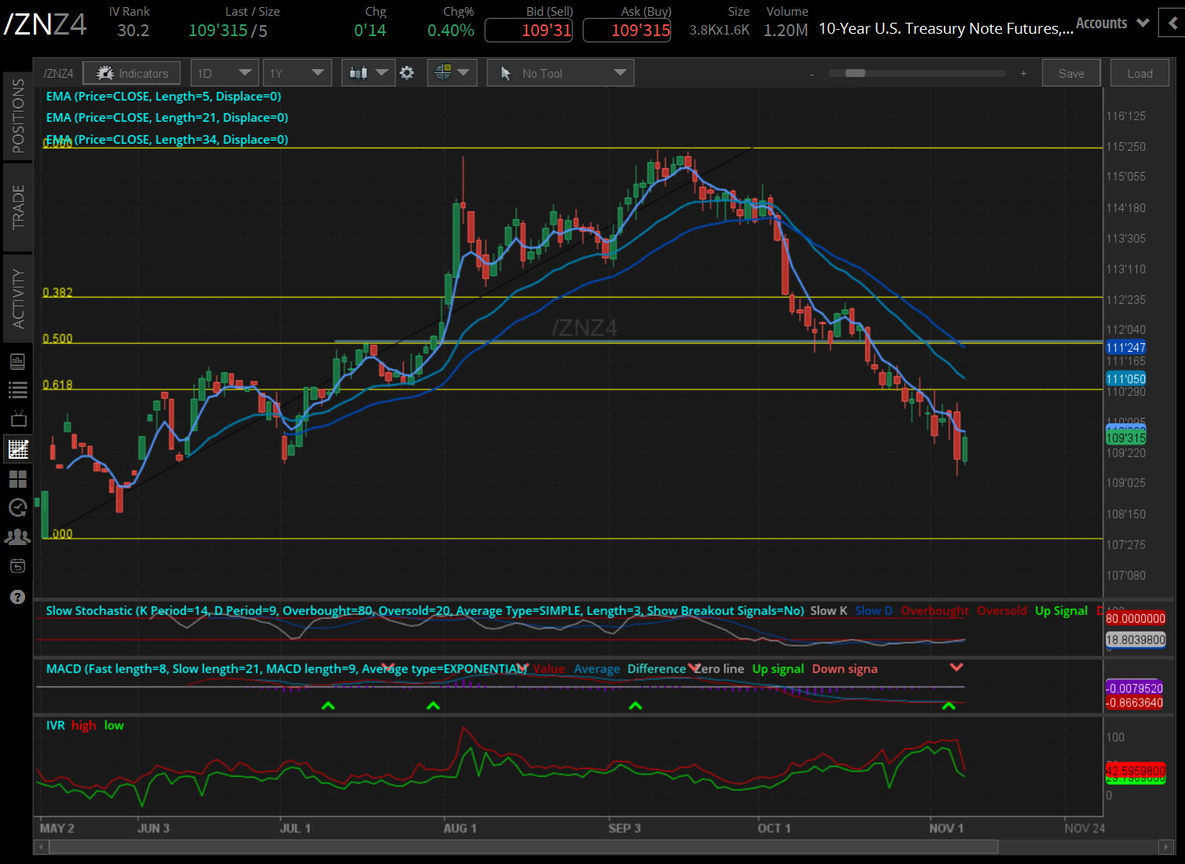Click the clock history icon

coord(17,507)
